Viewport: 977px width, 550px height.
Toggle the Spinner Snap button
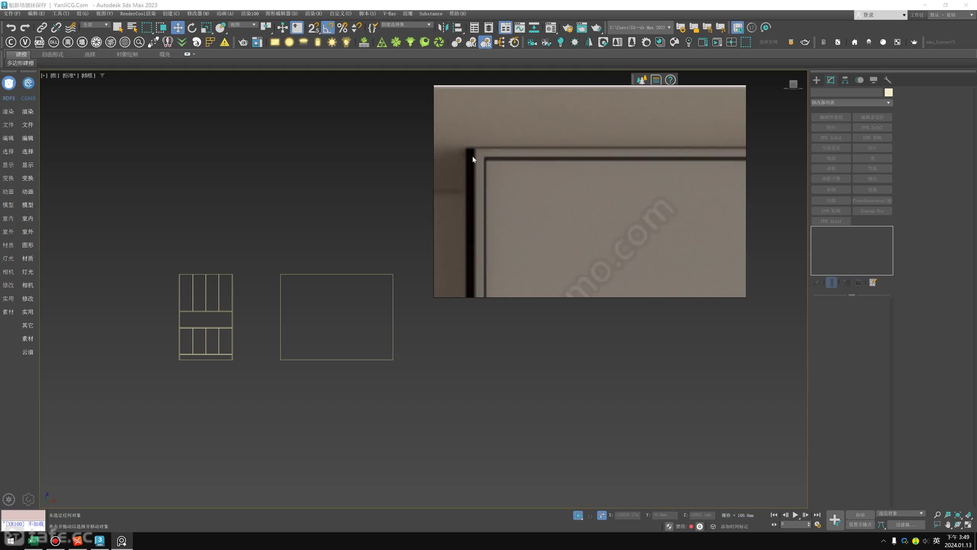[356, 27]
